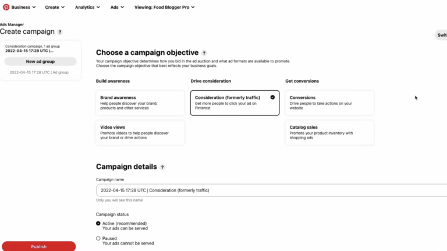Open help icon beside Create campaign title
This screenshot has width=447, height=251.
[60, 32]
